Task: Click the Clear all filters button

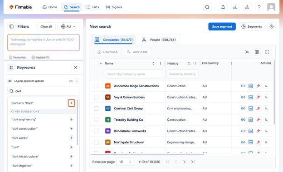Action: click(x=46, y=27)
